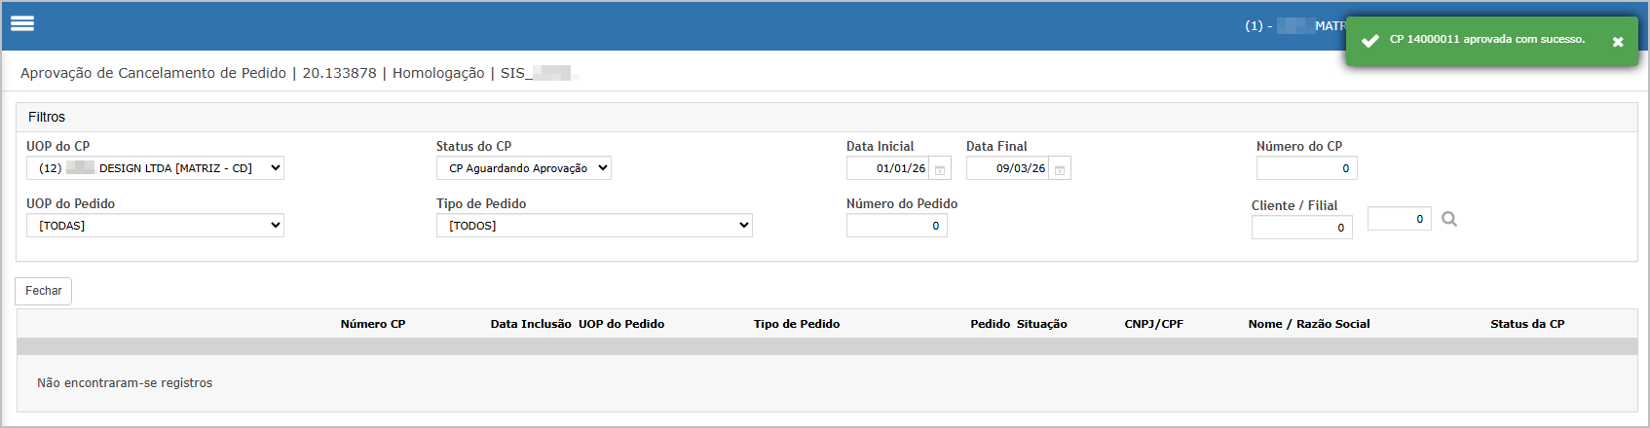Click the Nome / Razão Social column header
Viewport: 1650px width, 428px height.
point(1308,324)
